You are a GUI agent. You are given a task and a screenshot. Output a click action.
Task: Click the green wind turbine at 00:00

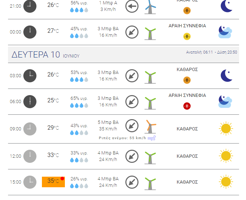pos(150,34)
